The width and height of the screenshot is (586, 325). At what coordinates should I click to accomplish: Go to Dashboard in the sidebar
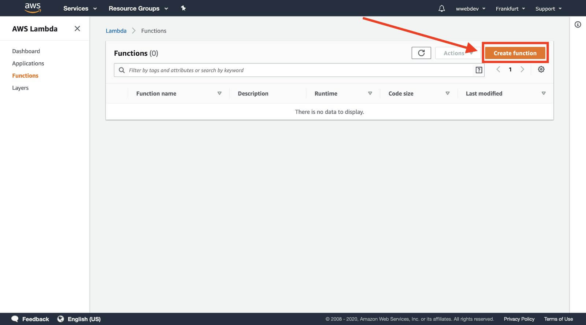click(x=26, y=51)
